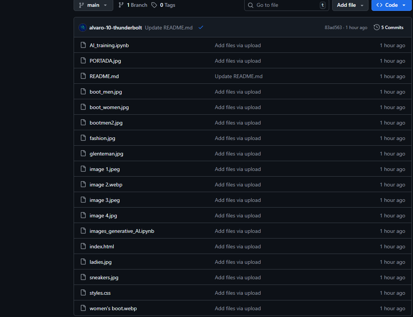Show commit status check mark details
The height and width of the screenshot is (317, 413).
(x=201, y=28)
